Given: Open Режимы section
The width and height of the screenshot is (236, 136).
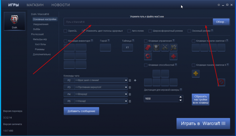Looking at the screenshot, I should (x=40, y=49).
